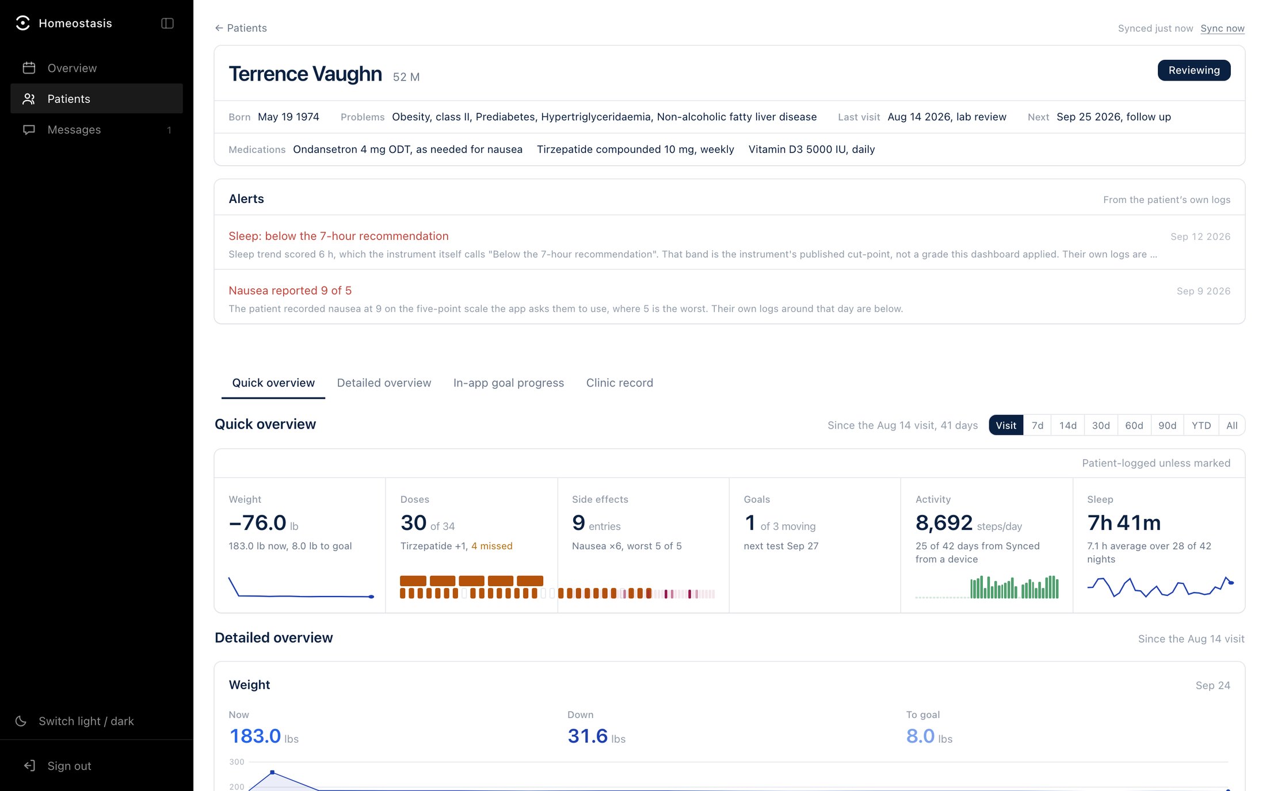1266x791 pixels.
Task: Select the 30d time range
Action: (x=1101, y=425)
